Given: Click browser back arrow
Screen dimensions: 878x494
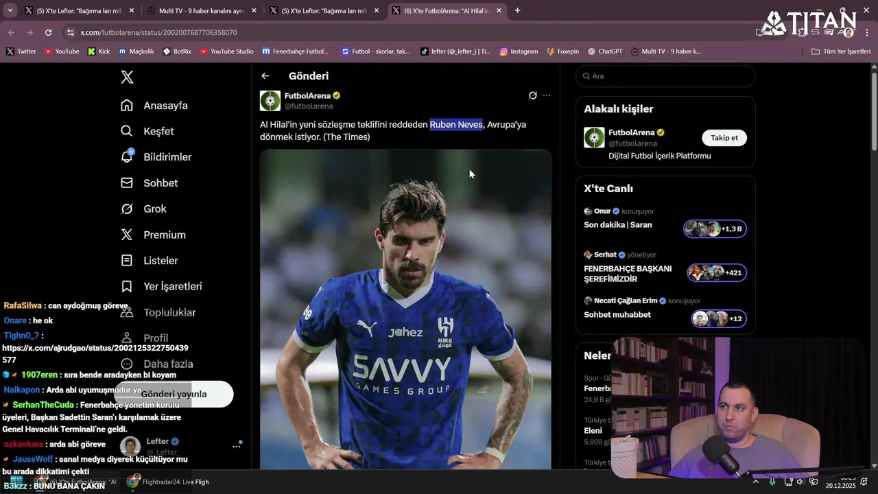Looking at the screenshot, I should coord(11,32).
